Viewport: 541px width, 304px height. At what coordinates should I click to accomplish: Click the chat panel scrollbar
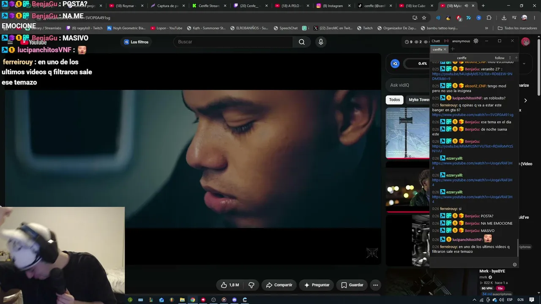click(x=517, y=248)
